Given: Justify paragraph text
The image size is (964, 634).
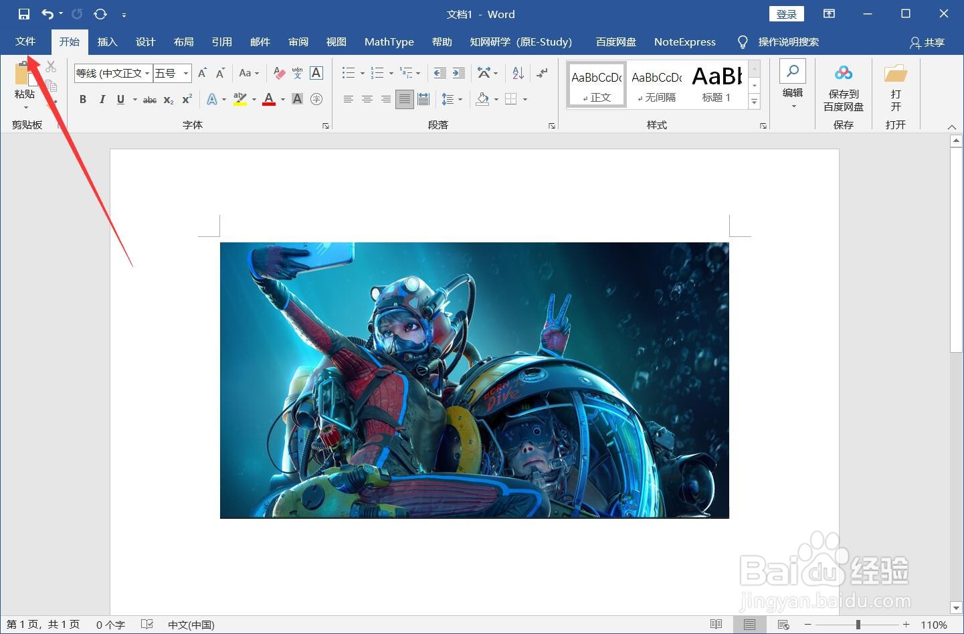Looking at the screenshot, I should pos(404,100).
